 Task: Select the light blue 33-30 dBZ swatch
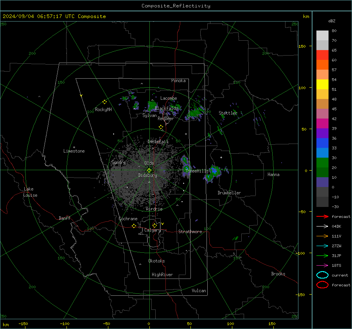pos(322,153)
